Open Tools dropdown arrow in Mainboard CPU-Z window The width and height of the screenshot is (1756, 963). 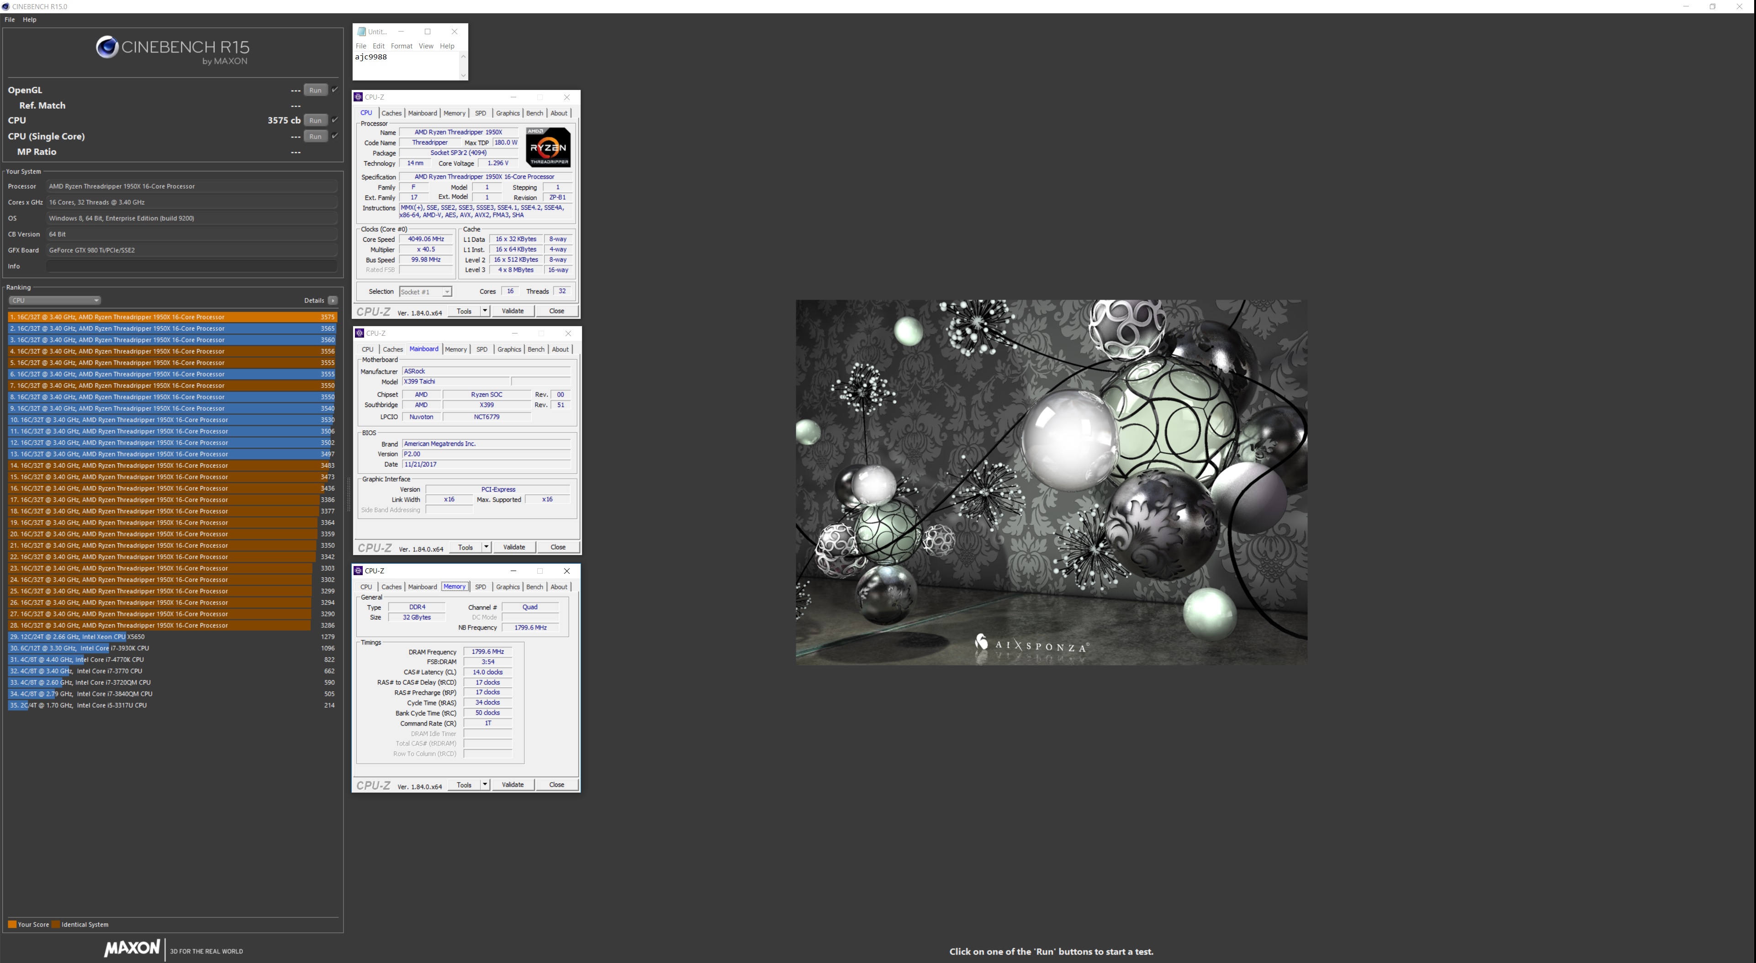coord(487,547)
